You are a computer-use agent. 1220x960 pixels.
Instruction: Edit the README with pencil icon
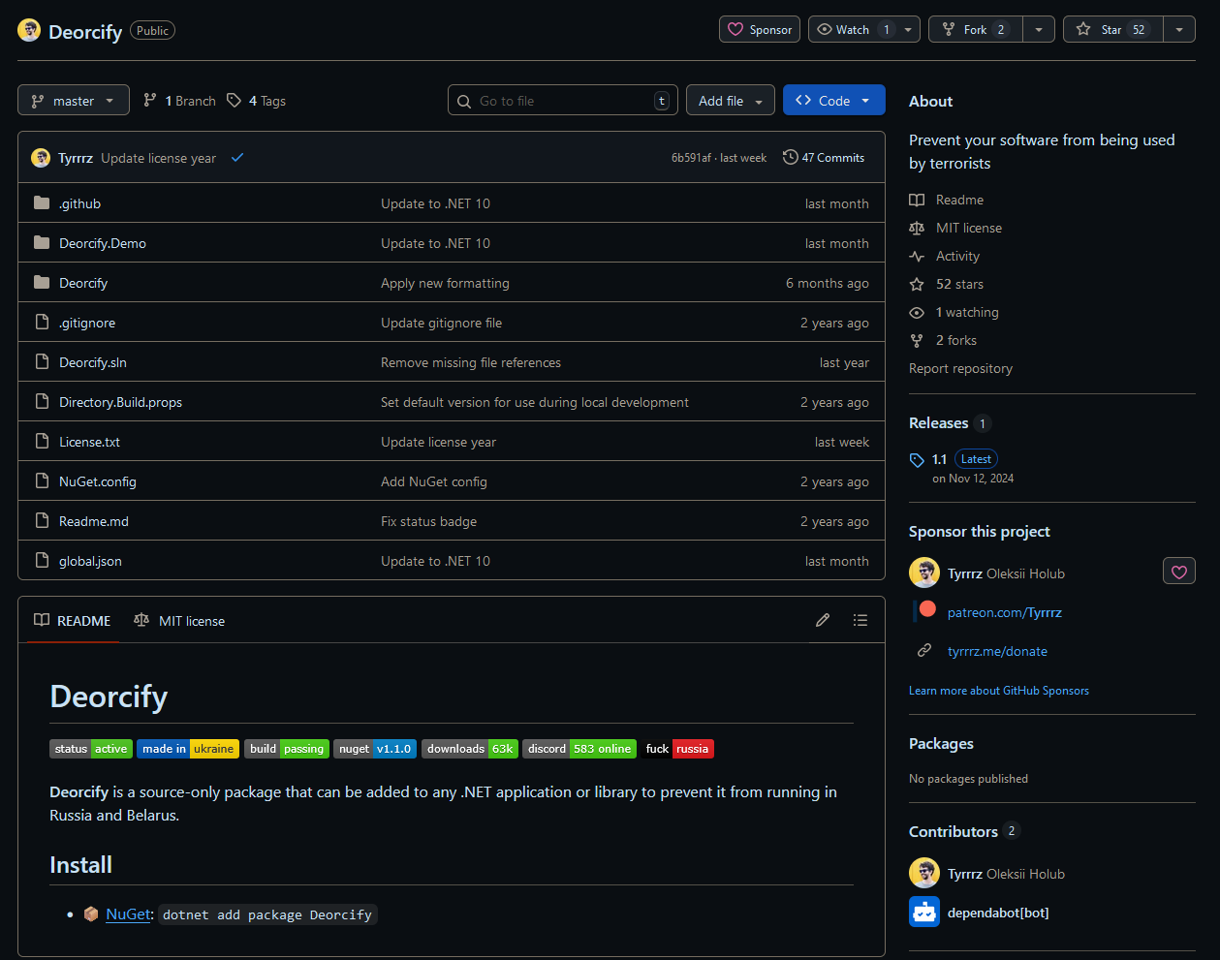coord(823,620)
